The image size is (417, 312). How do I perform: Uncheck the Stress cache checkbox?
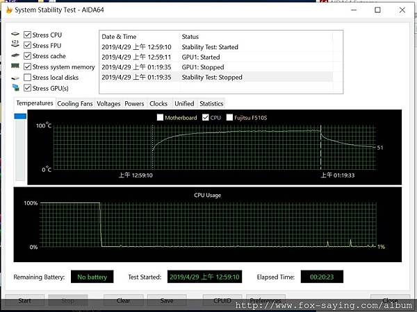point(27,56)
